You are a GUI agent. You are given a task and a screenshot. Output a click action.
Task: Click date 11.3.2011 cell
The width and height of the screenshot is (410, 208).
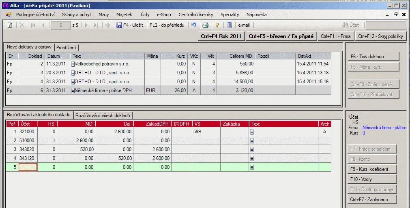click(57, 64)
